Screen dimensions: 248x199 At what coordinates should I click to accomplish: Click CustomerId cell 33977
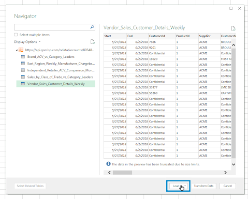pos(162,87)
